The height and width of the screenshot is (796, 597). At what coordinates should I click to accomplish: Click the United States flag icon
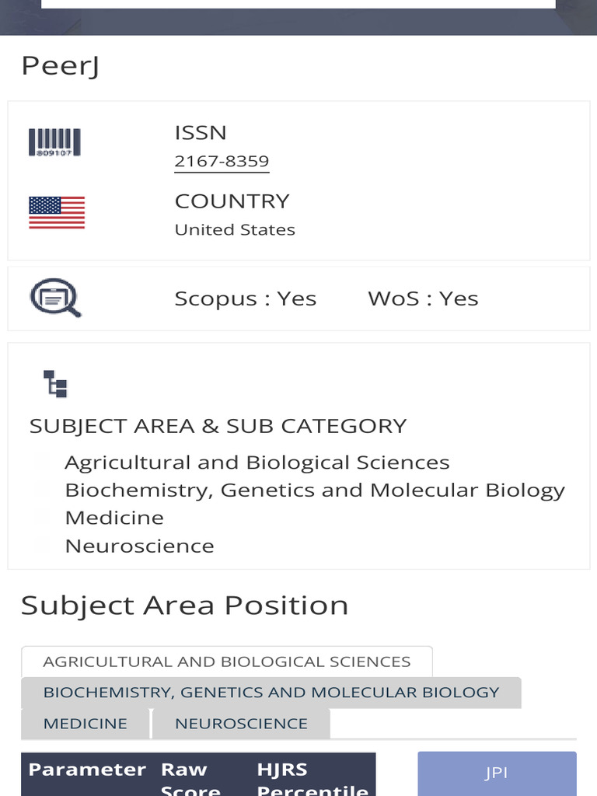(57, 212)
